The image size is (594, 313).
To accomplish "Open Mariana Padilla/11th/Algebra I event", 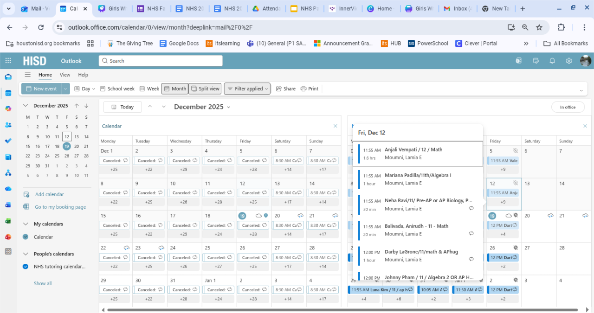I will pos(418,179).
